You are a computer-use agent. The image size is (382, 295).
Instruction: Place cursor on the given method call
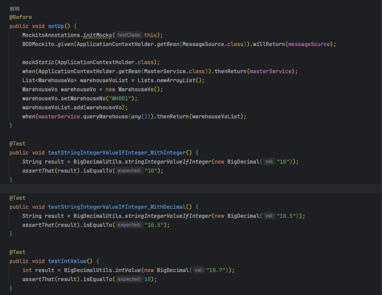click(65, 44)
